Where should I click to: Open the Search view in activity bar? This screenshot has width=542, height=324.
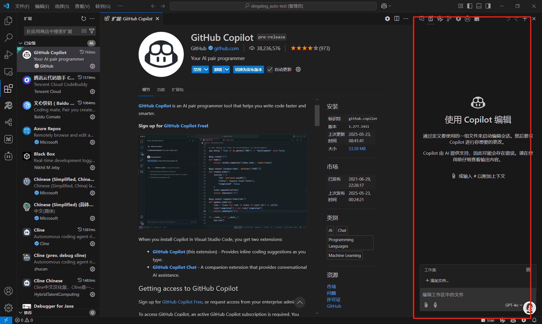tap(8, 37)
